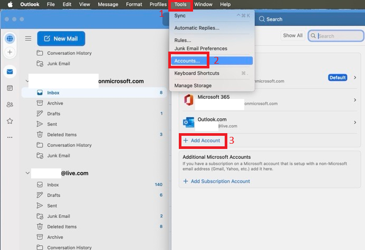Open more apps ellipsis in sidebar
This screenshot has width=365, height=250.
[x=10, y=137]
